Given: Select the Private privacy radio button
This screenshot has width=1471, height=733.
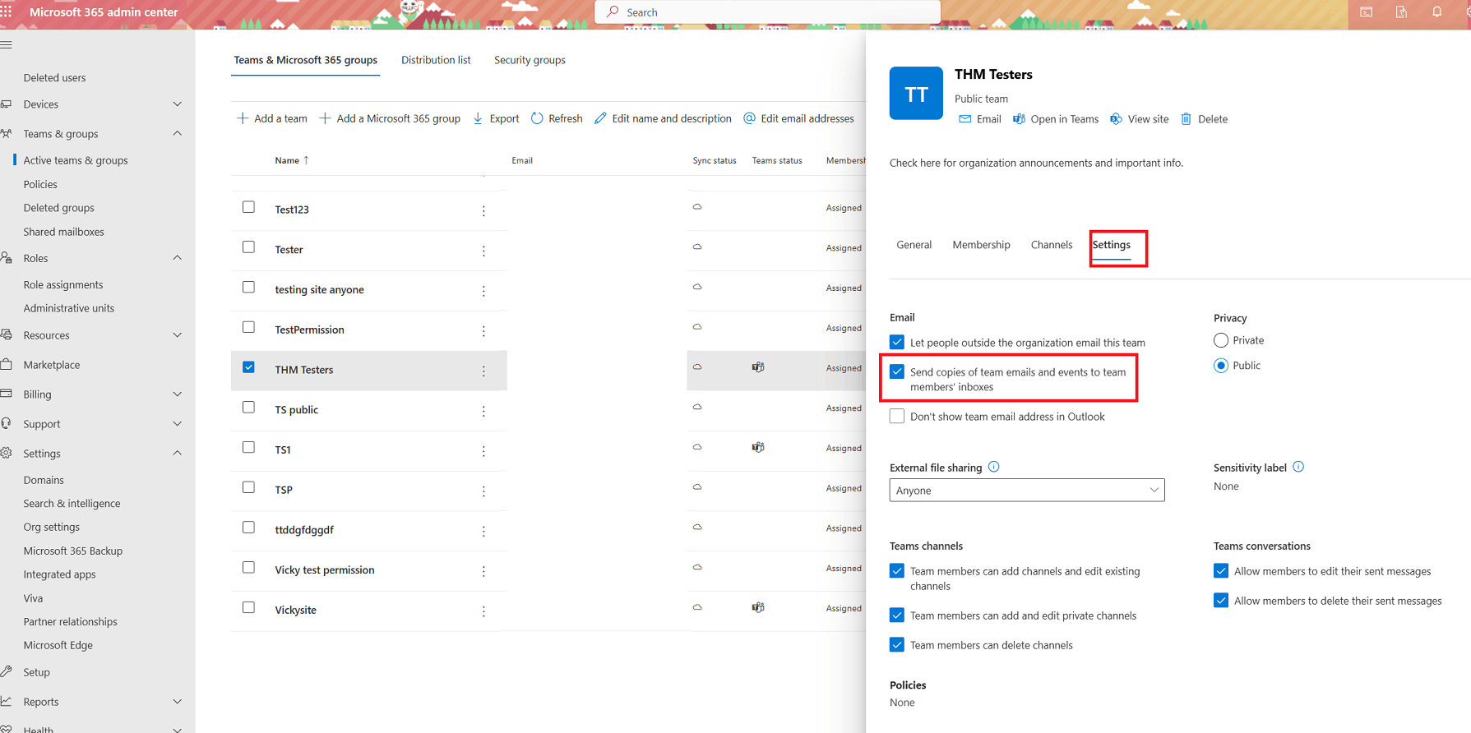Looking at the screenshot, I should tap(1221, 340).
